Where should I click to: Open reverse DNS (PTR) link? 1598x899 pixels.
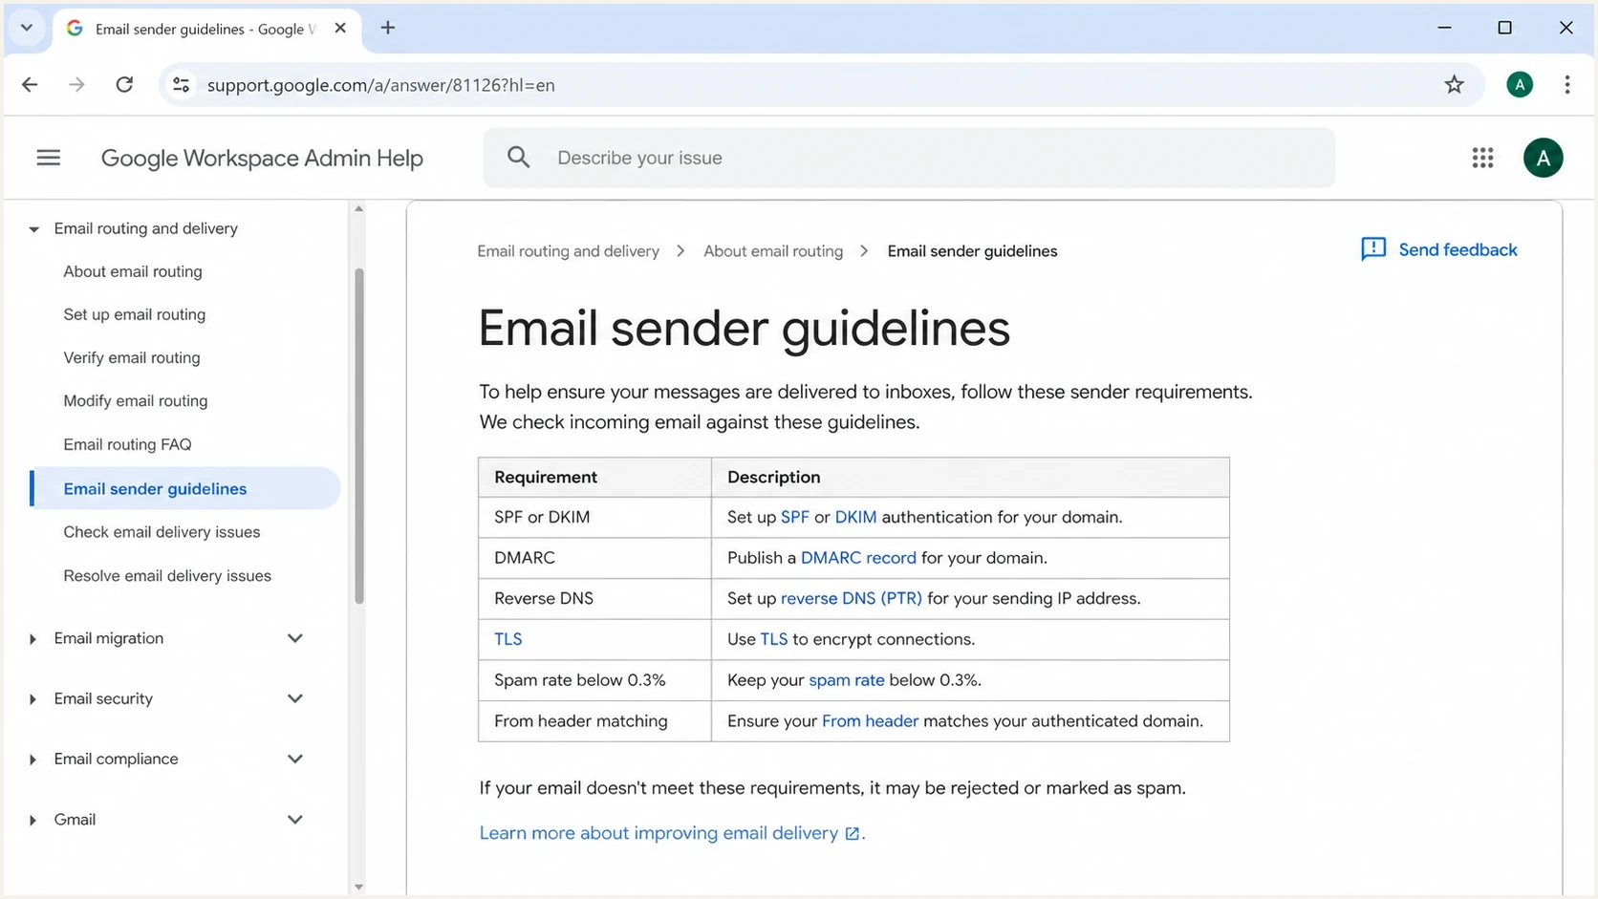click(852, 599)
